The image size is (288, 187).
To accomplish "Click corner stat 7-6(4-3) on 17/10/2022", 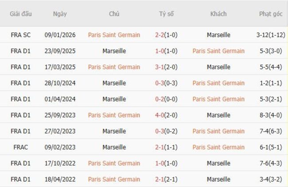I will (271, 163).
